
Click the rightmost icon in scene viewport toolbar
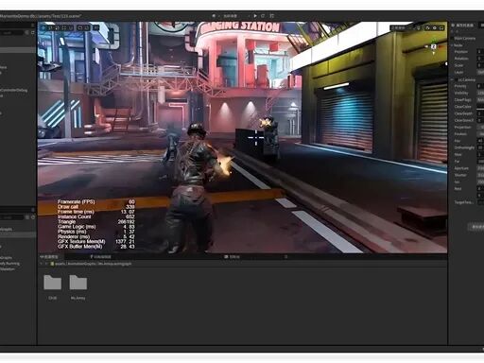[441, 27]
